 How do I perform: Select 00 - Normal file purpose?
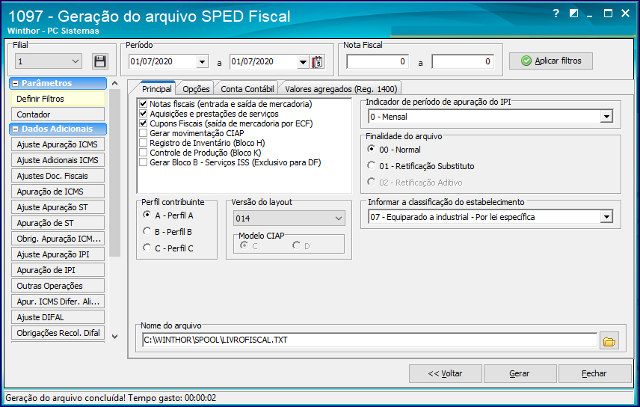[371, 149]
